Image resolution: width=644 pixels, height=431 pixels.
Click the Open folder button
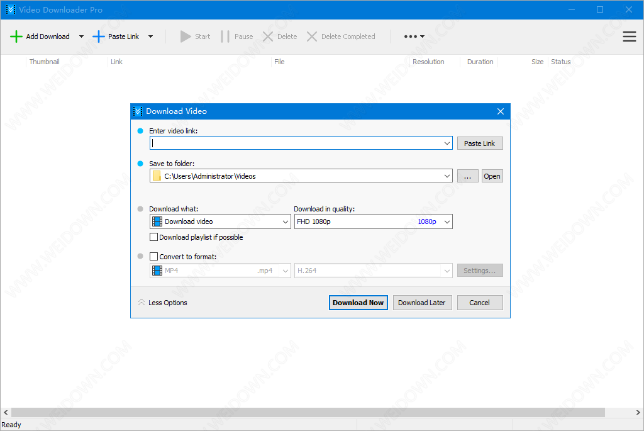click(x=492, y=176)
